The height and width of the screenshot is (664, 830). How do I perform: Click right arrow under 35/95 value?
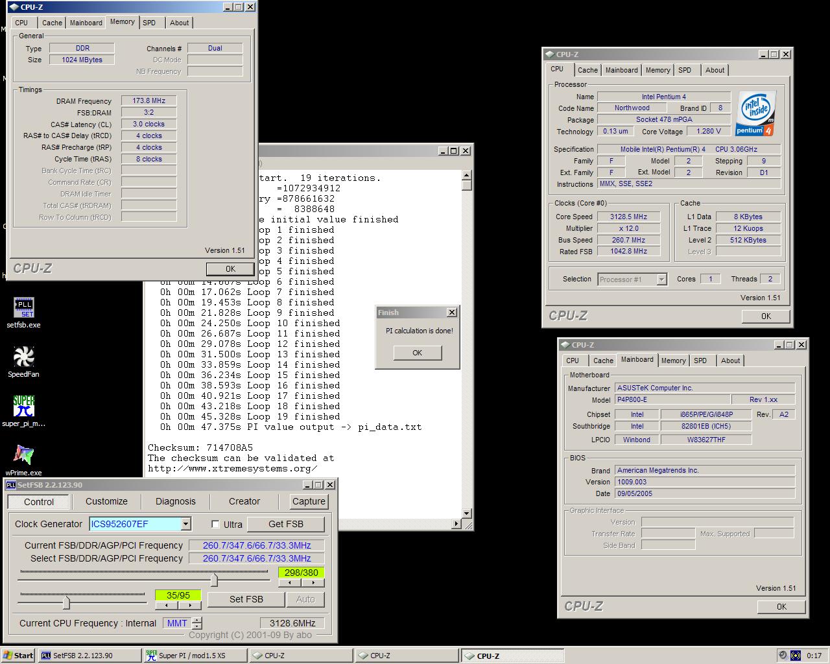(189, 605)
